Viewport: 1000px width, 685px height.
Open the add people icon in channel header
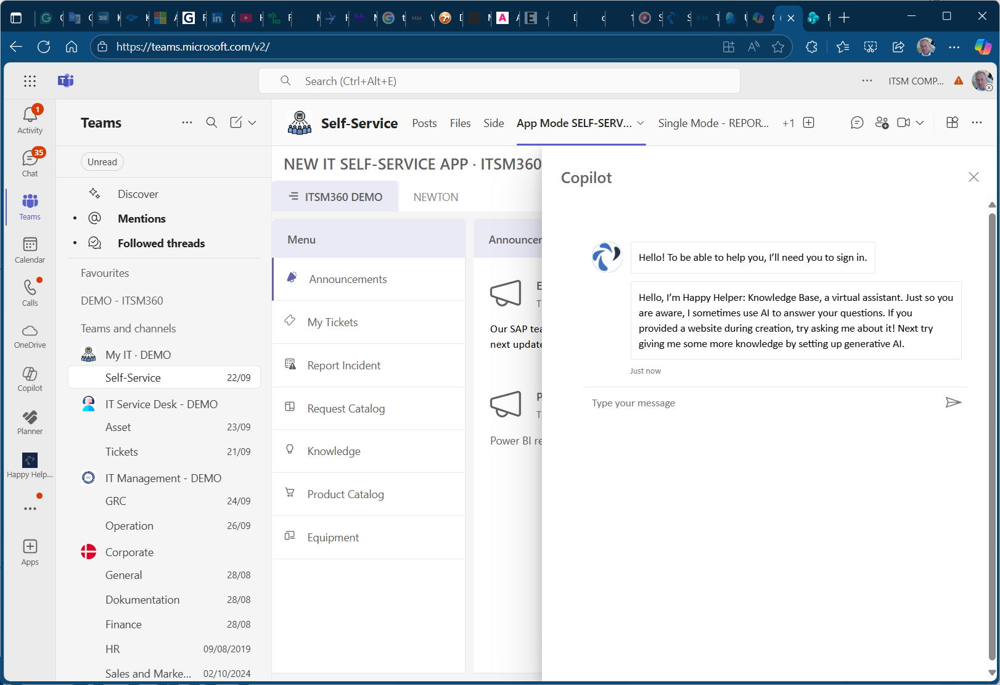point(882,123)
